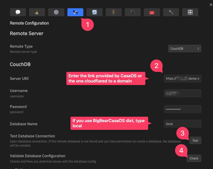Viewport: 213px width, 169px height.
Task: Select the satellite Remote Configuration tab
Action: pos(75,12)
